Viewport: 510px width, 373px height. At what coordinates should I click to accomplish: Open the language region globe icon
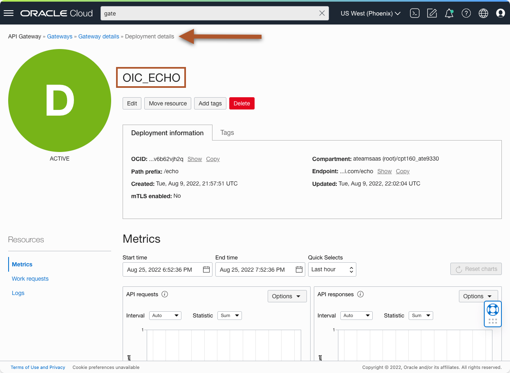point(483,13)
